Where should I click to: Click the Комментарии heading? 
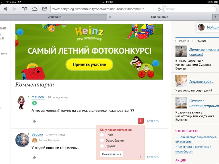pyautogui.click(x=35, y=85)
